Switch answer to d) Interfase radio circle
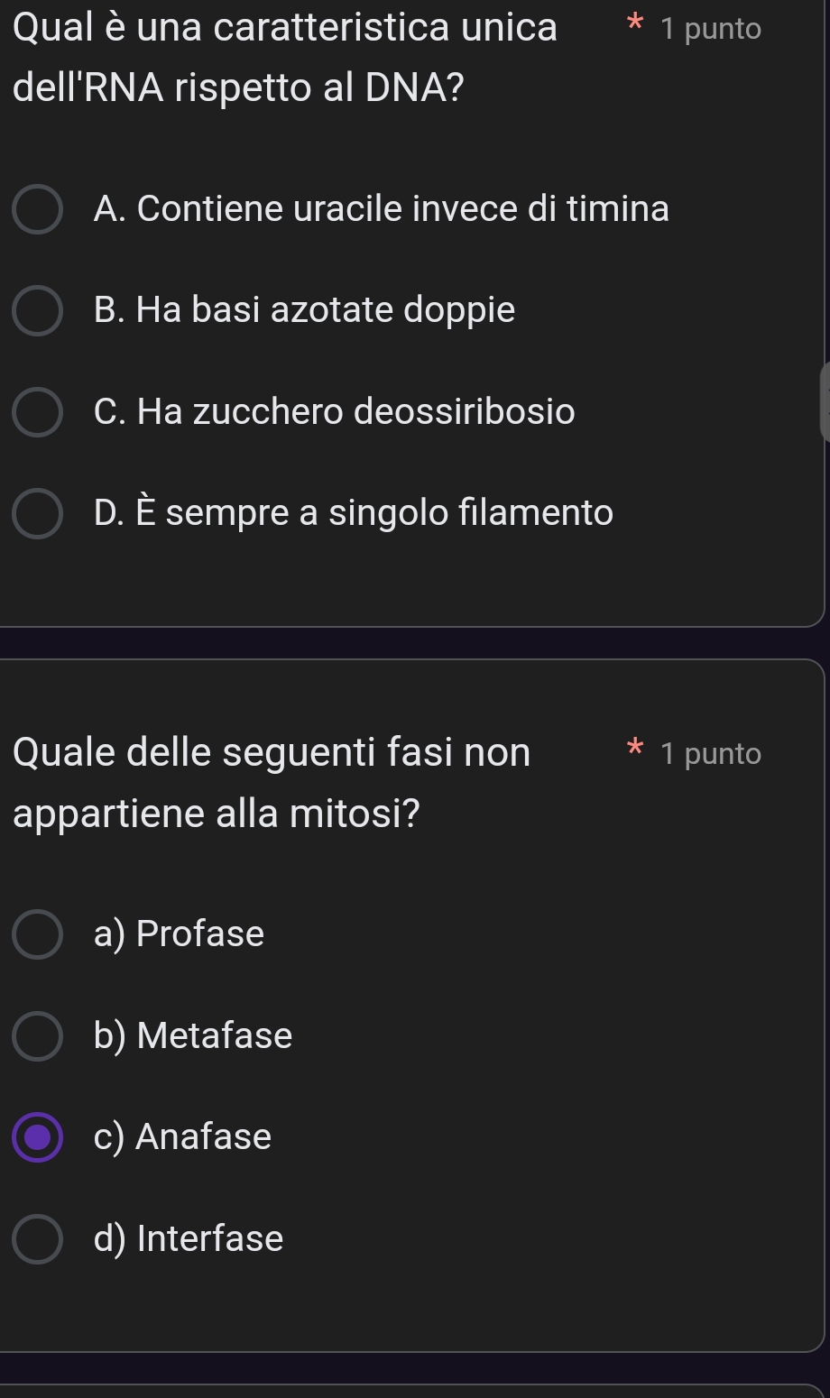 coord(38,1239)
